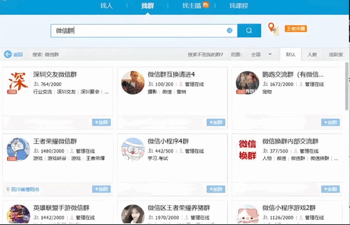Image resolution: width=350 pixels, height=225 pixels.
Task: Open the 微信小程序4群 avatar
Action: [133, 149]
